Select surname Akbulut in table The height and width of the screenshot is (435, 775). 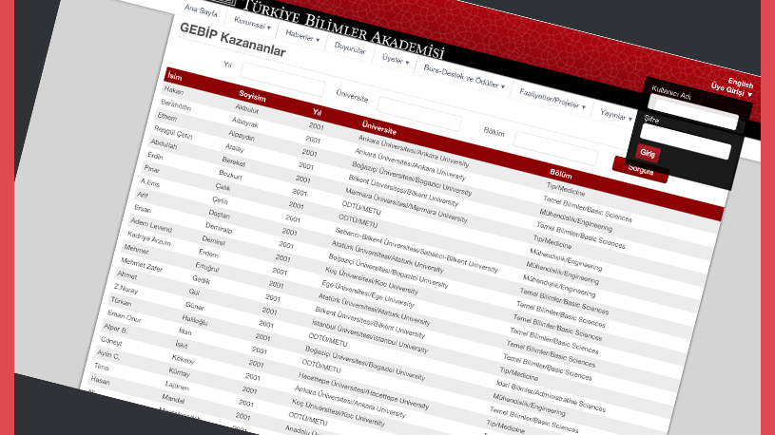click(246, 108)
